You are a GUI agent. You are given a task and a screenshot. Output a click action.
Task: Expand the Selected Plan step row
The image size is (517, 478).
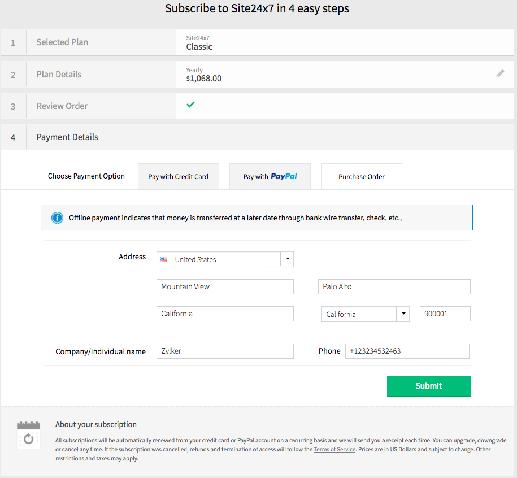pos(62,42)
